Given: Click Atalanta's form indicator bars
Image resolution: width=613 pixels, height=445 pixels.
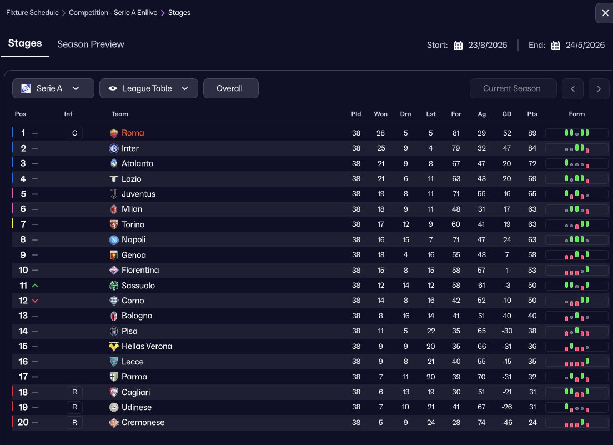Looking at the screenshot, I should point(577,164).
